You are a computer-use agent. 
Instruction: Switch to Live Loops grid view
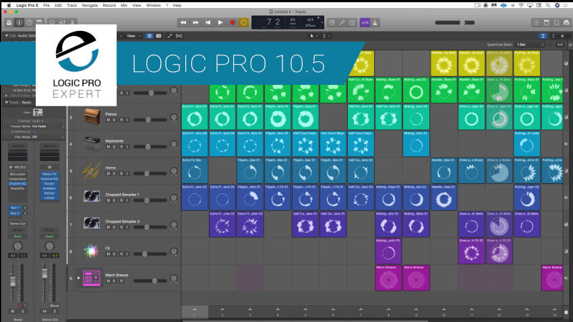pyautogui.click(x=149, y=36)
